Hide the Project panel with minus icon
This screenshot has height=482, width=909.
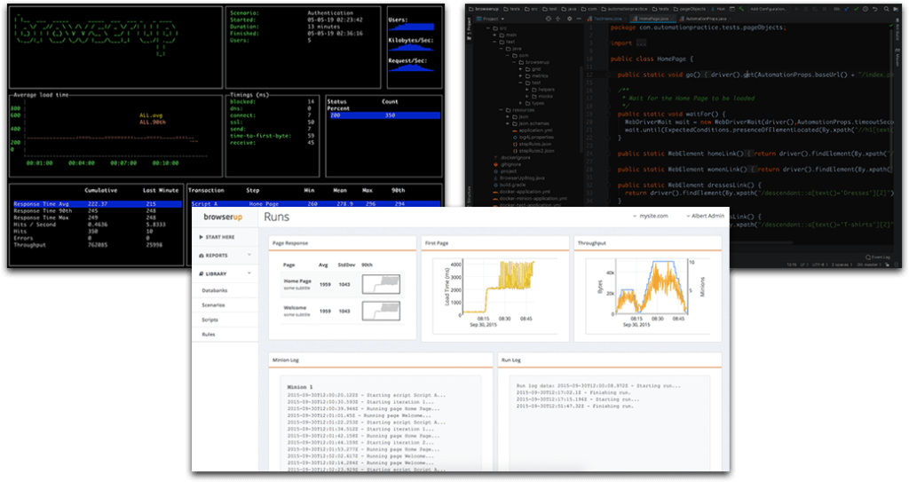tap(579, 19)
